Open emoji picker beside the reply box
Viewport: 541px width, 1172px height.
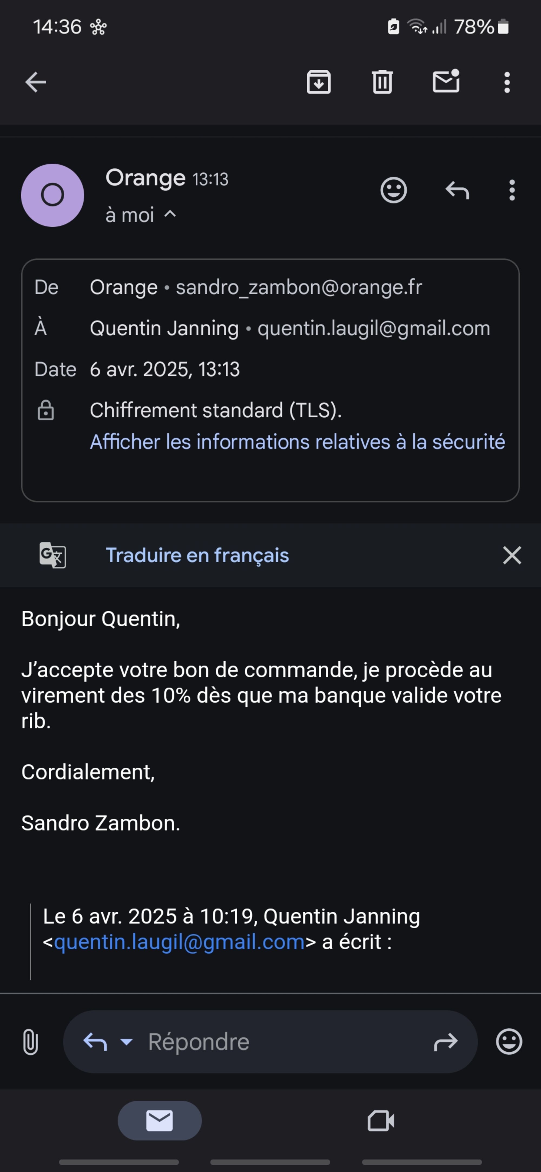[x=509, y=1042]
